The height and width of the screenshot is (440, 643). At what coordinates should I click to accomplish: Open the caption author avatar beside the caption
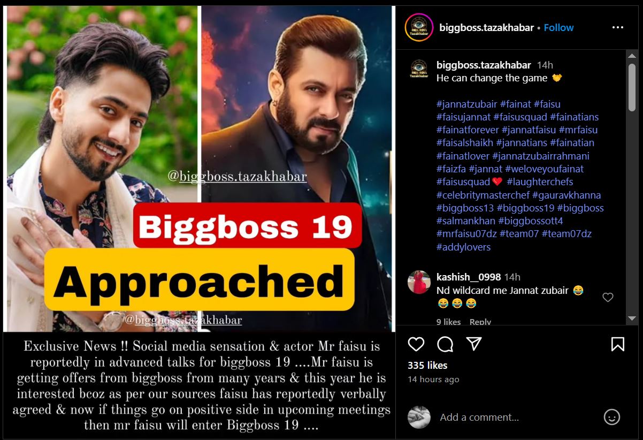(419, 70)
